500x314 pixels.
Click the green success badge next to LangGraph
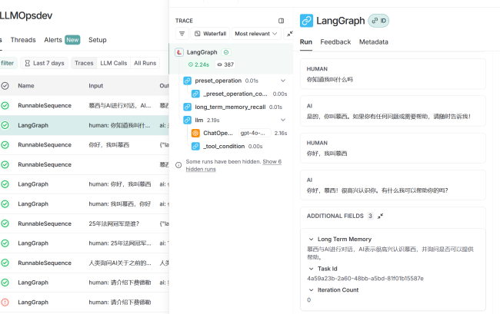(x=226, y=52)
